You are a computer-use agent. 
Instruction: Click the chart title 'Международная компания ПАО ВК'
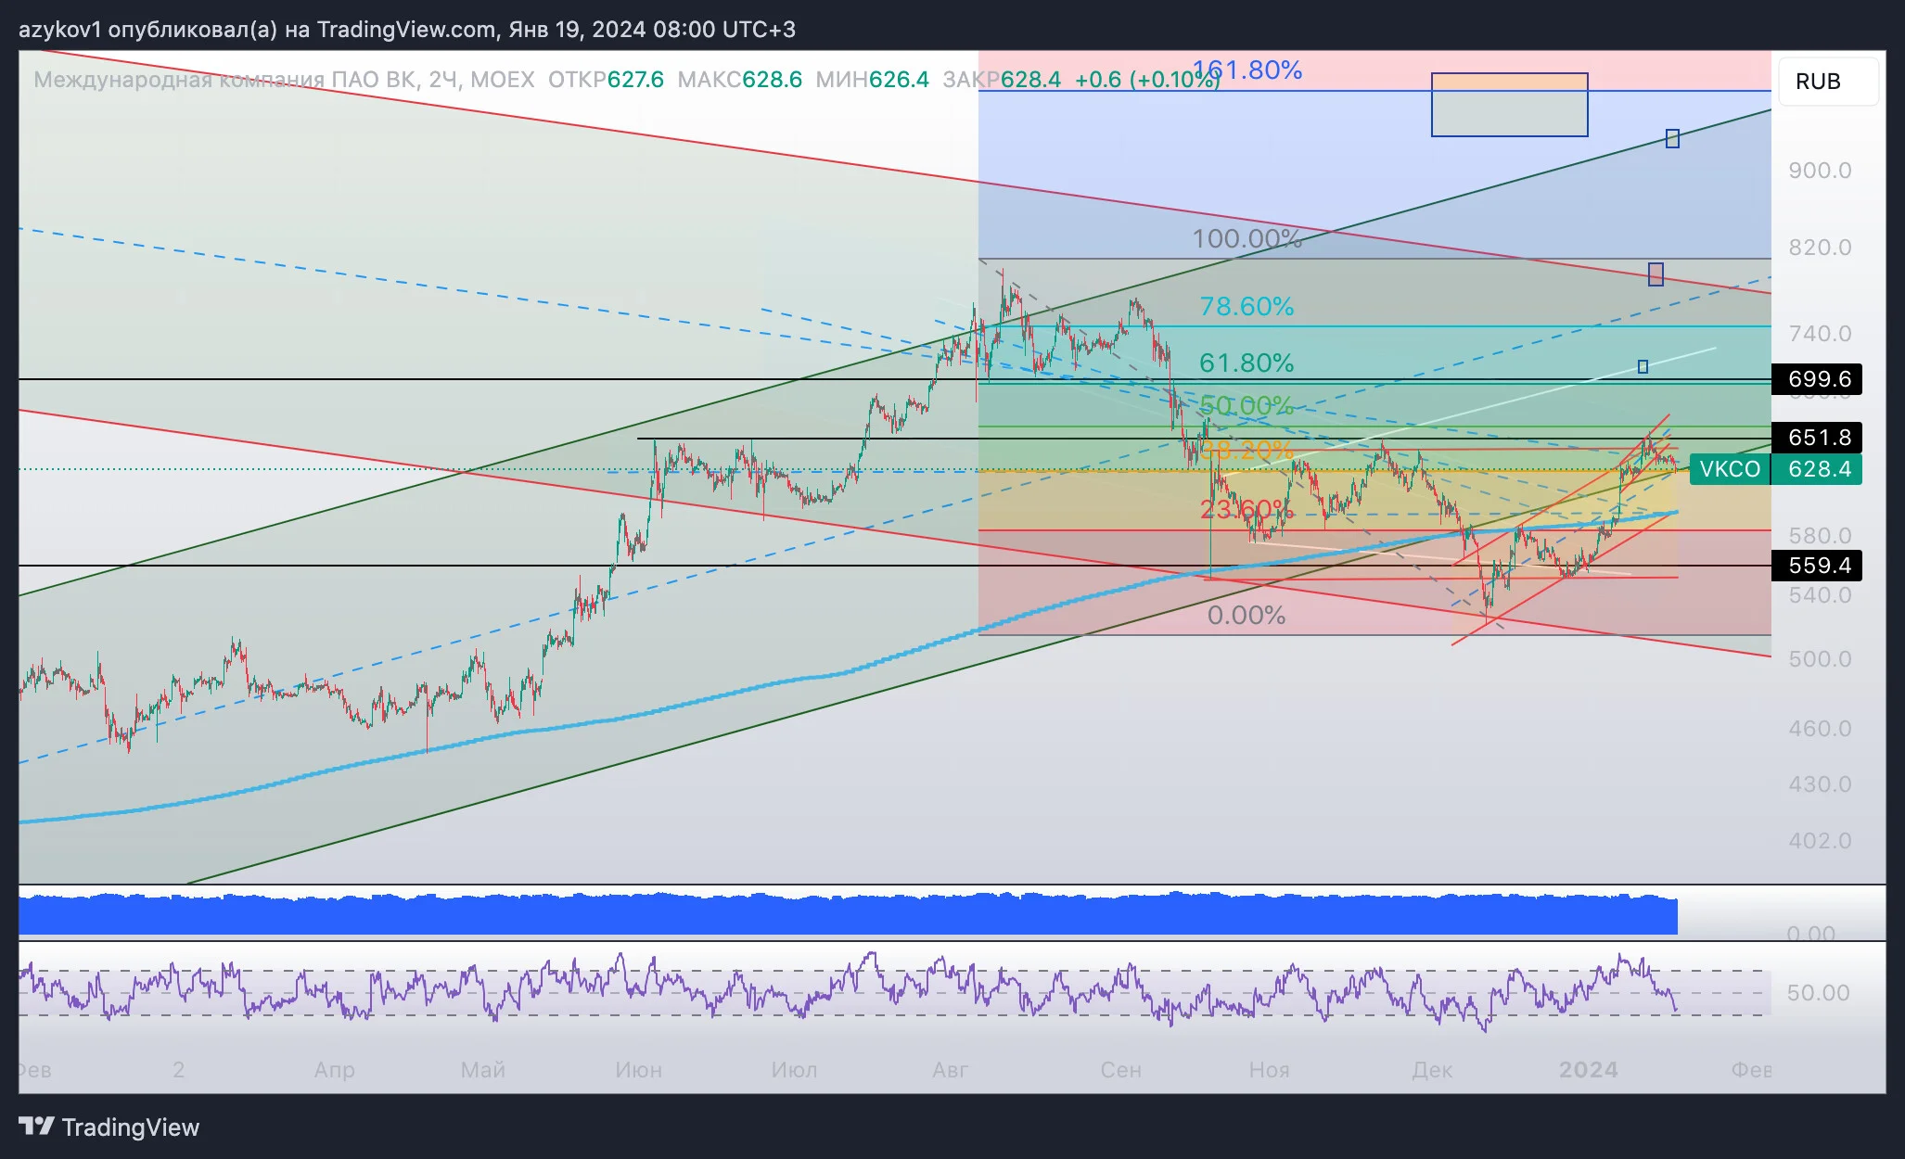click(x=224, y=80)
